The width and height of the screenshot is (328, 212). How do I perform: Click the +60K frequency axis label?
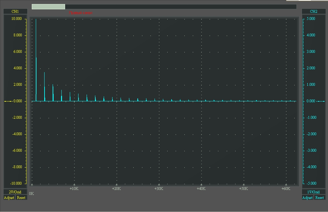(x=286, y=189)
